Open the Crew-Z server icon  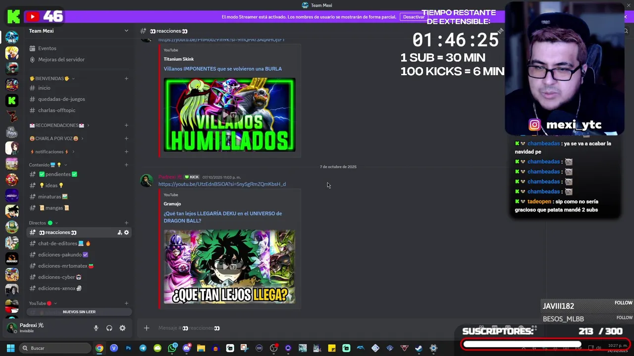coord(12,164)
